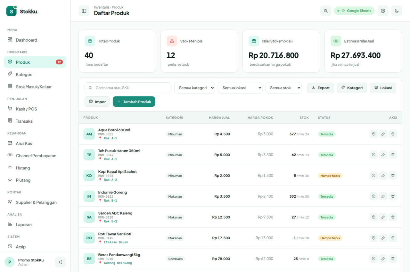
Task: Click logout icon next to Promo StokKu
Action: click(x=60, y=262)
